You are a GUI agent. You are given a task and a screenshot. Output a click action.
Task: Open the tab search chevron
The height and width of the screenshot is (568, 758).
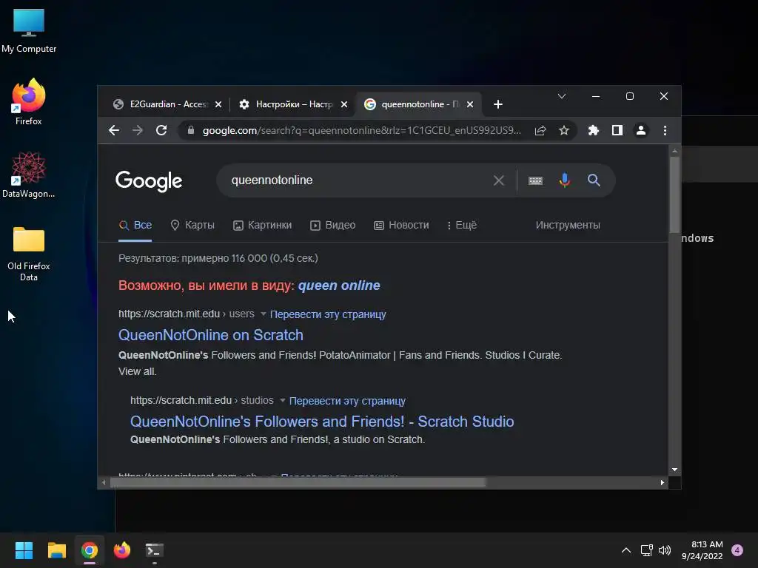pyautogui.click(x=562, y=96)
